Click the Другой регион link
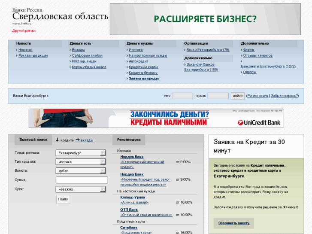Screen dimensions: 312x234 [24, 30]
